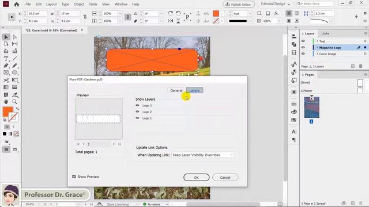Select the Zoom tool magnifier

[14, 102]
